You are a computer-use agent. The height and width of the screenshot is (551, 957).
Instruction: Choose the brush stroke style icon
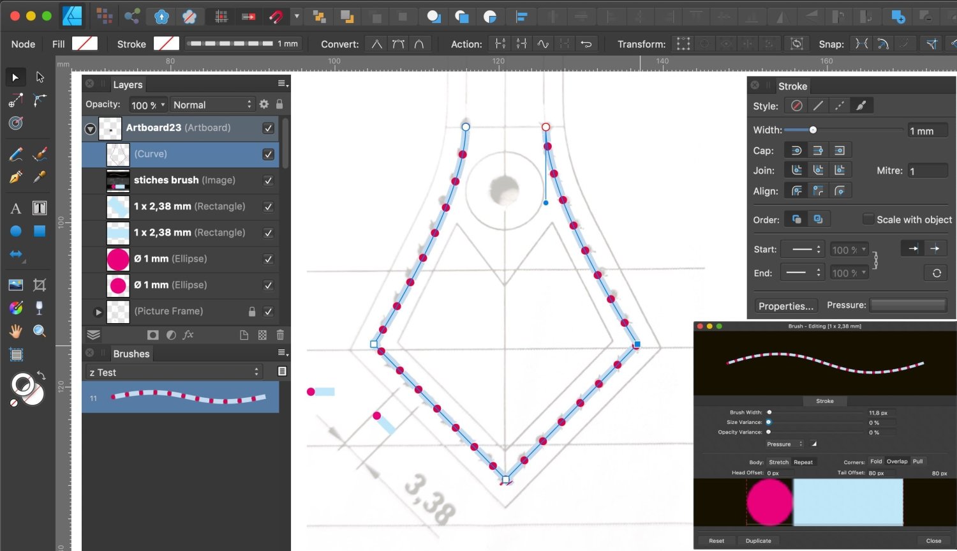point(861,106)
